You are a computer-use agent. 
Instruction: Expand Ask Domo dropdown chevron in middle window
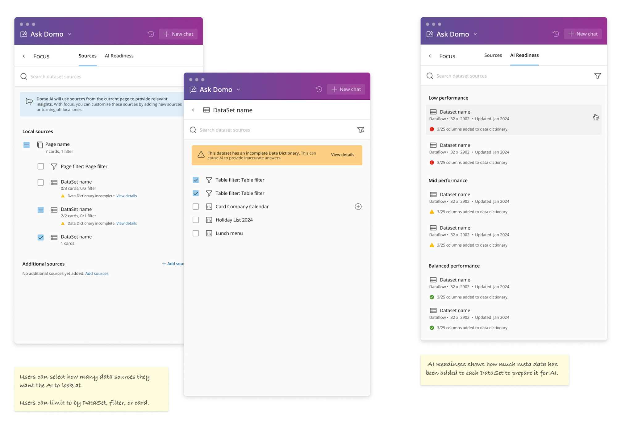(x=239, y=90)
